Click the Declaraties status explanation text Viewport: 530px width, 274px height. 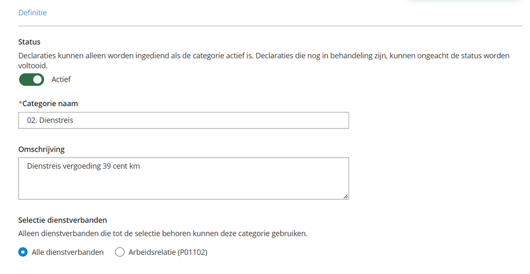(x=264, y=56)
